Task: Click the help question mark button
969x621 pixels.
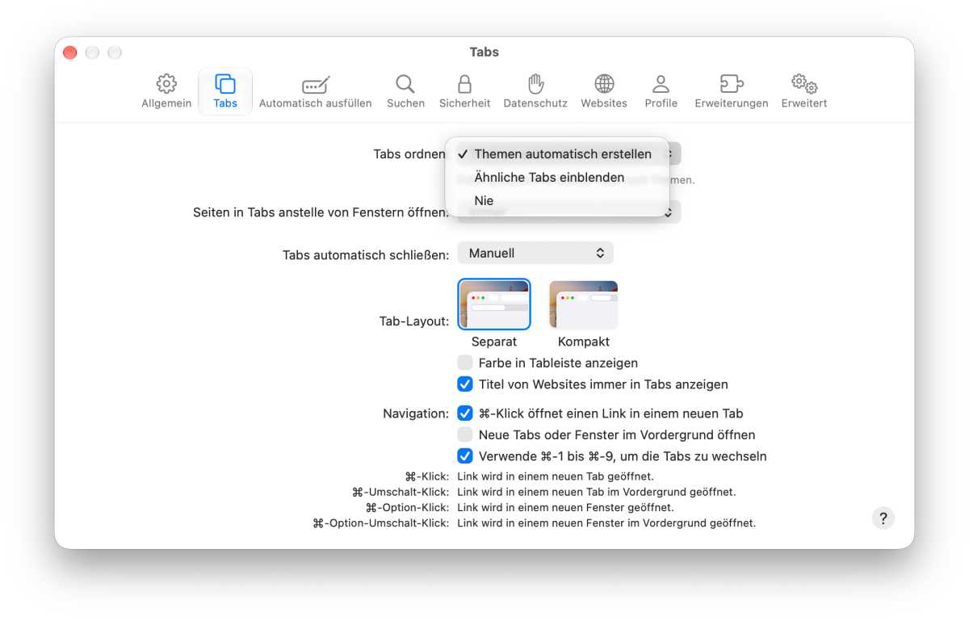Action: [x=883, y=518]
